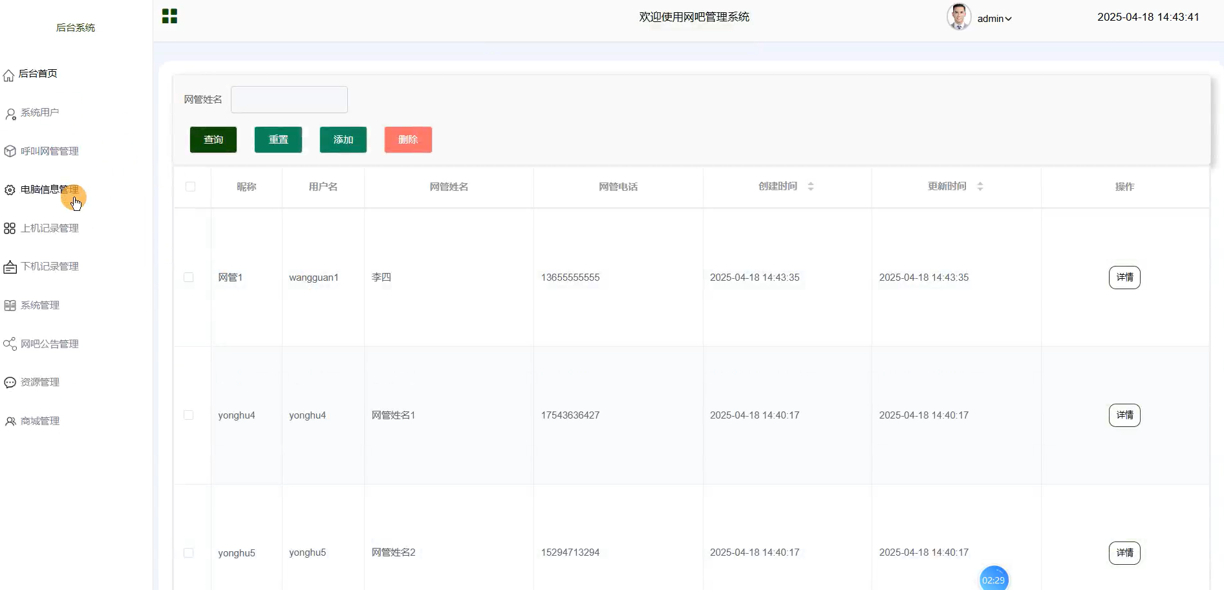Viewport: 1224px width, 590px height.
Task: Click the header clock 2025-04-18 14:43:41
Action: tap(1148, 17)
